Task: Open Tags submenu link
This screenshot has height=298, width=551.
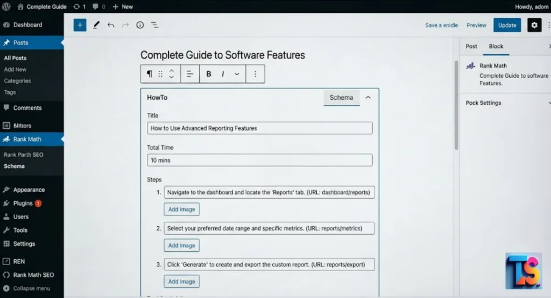Action: pos(10,92)
